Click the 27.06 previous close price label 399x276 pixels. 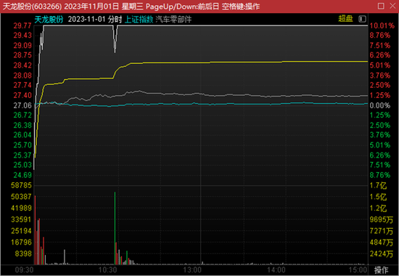pyautogui.click(x=22, y=105)
